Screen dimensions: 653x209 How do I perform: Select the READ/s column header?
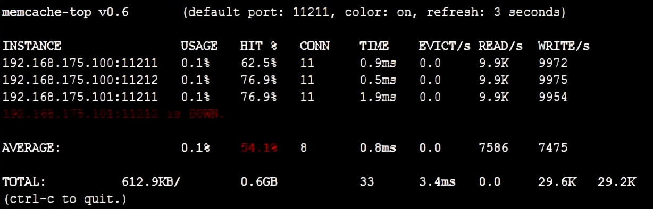500,46
